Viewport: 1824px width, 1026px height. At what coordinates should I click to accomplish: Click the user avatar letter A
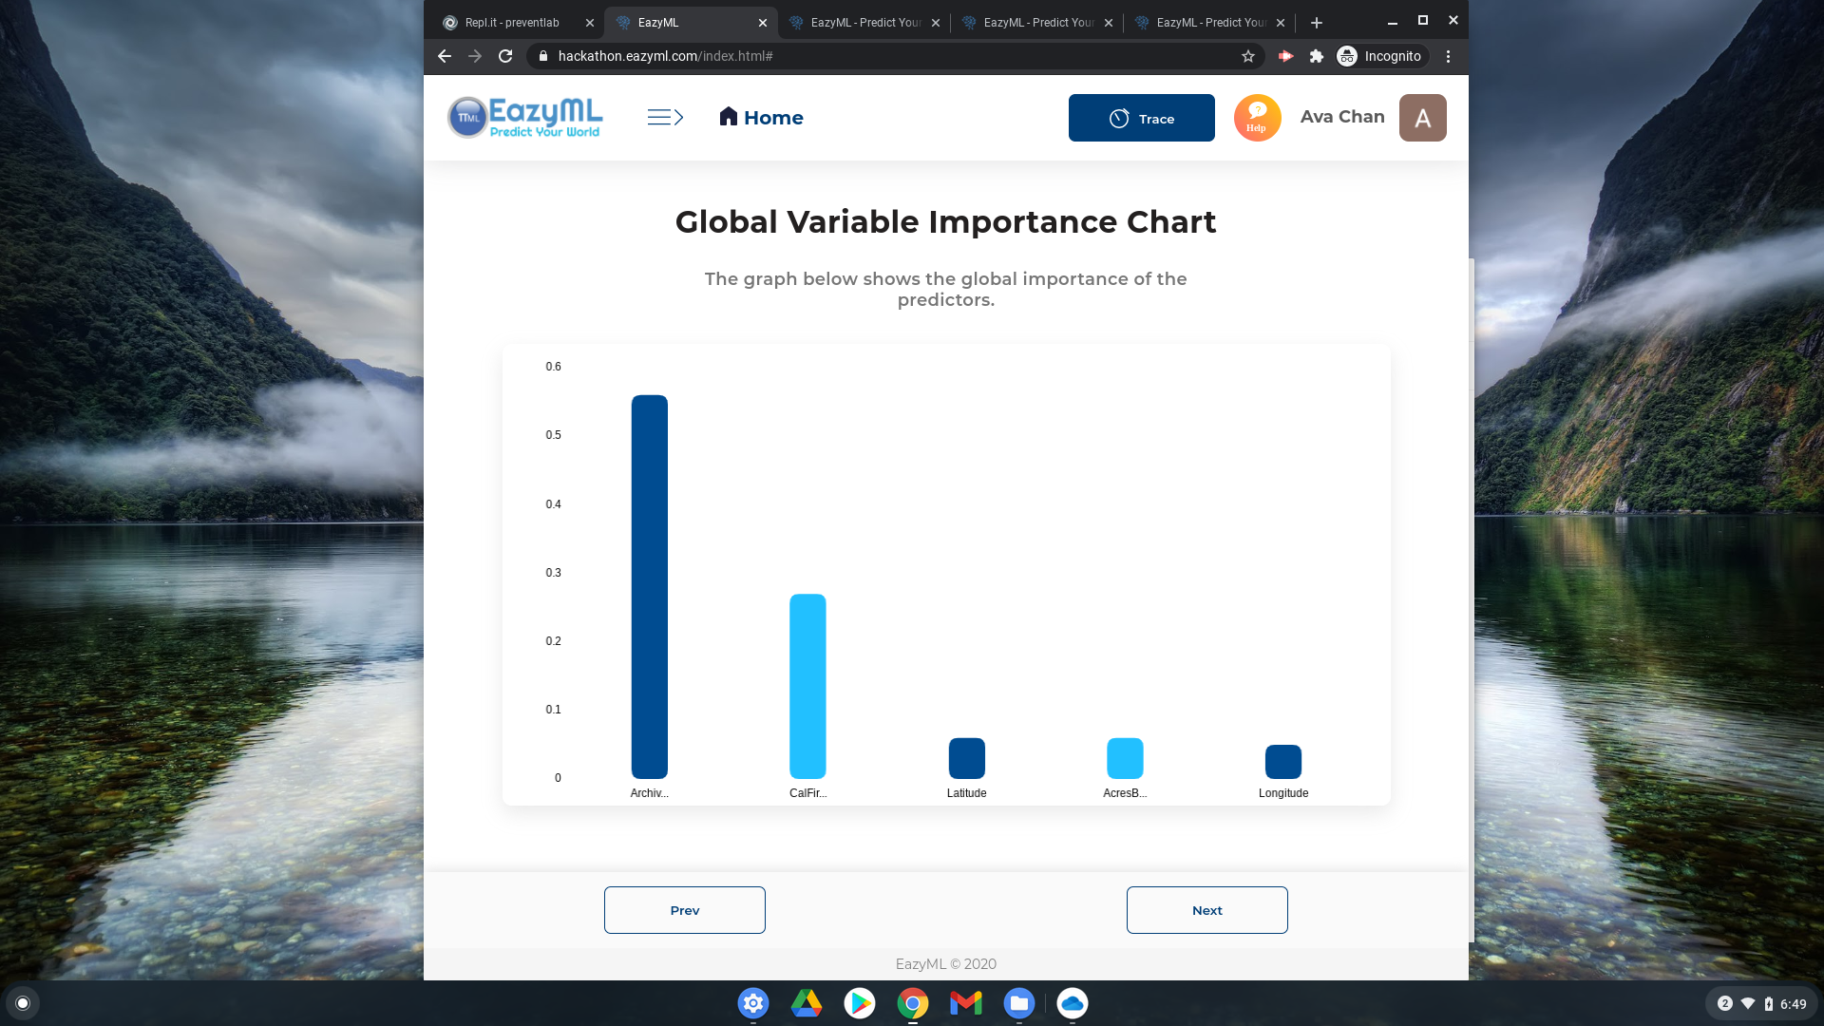tap(1422, 118)
